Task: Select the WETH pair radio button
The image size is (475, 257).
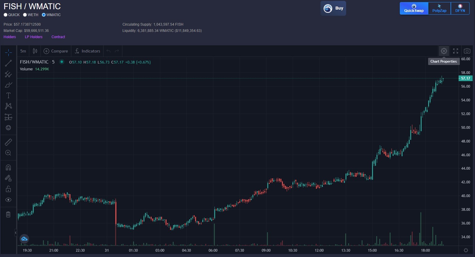Action: 25,15
